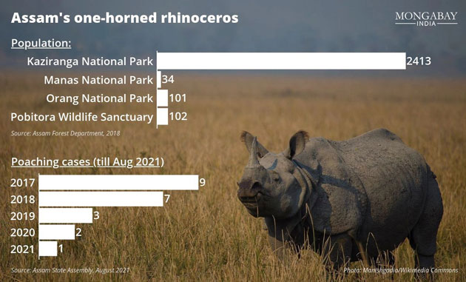The image size is (466, 282).
Task: Click the Mongabay India logo
Action: [426, 19]
